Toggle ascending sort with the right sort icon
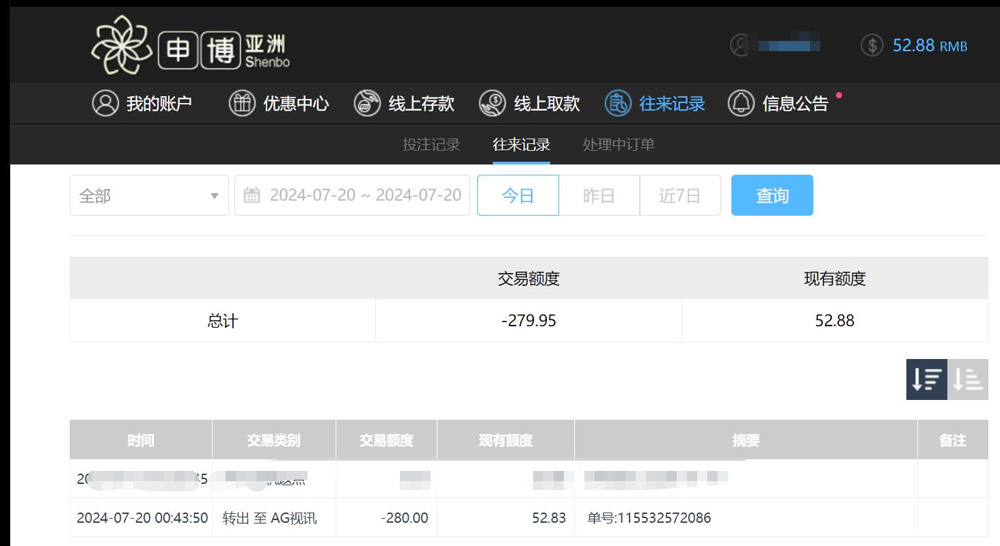The height and width of the screenshot is (546, 1000). [967, 379]
